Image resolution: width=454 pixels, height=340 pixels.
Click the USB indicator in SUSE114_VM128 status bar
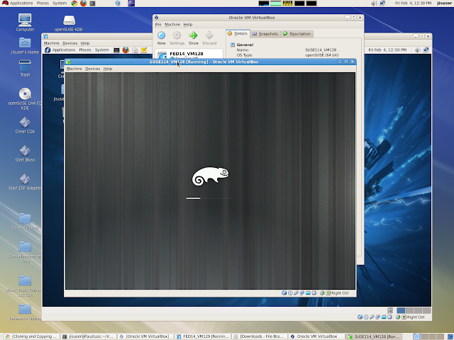tap(297, 293)
